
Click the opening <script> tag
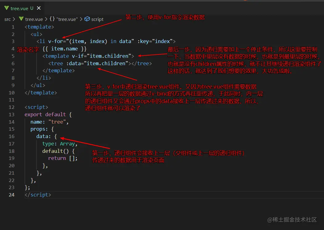(x=36, y=107)
